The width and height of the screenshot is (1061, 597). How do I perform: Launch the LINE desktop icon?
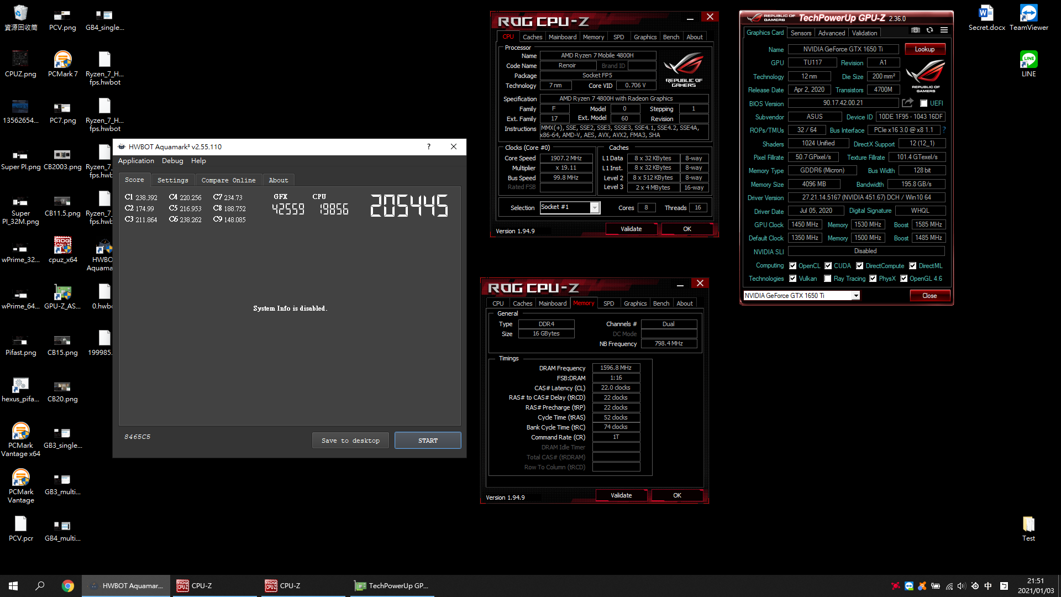(1028, 64)
